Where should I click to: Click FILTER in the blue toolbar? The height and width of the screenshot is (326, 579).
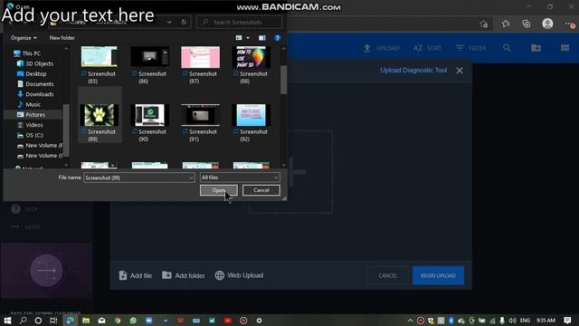click(x=470, y=48)
